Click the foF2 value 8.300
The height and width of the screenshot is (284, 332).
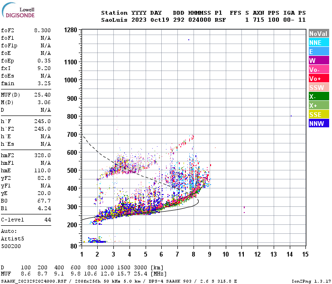tap(42, 30)
